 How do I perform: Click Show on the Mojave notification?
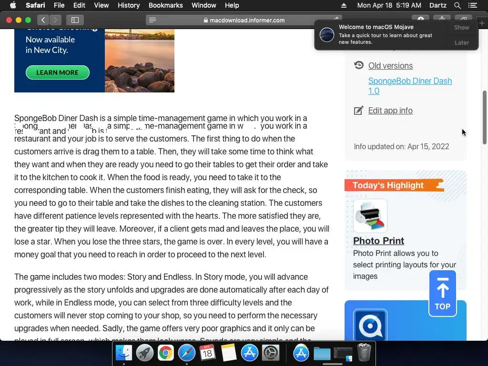click(x=461, y=27)
